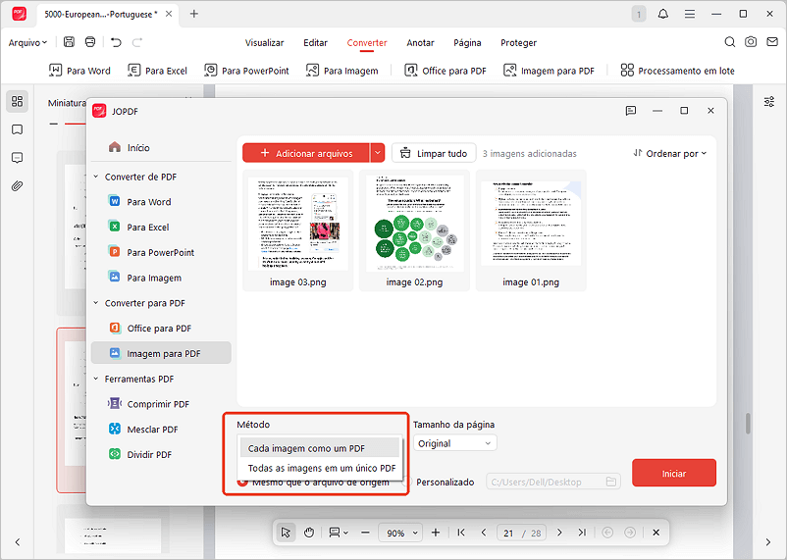
Task: Go to first page icon
Action: point(461,533)
